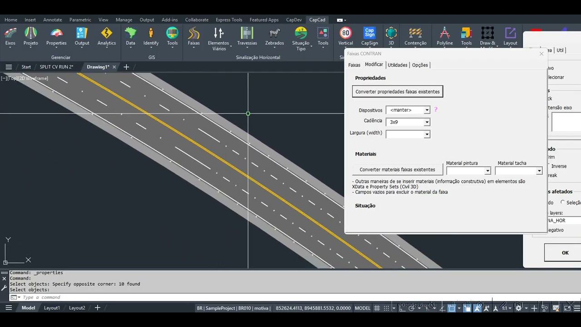Toggle snap mode in status bar
Viewport: 581px width, 327px height.
pos(386,308)
